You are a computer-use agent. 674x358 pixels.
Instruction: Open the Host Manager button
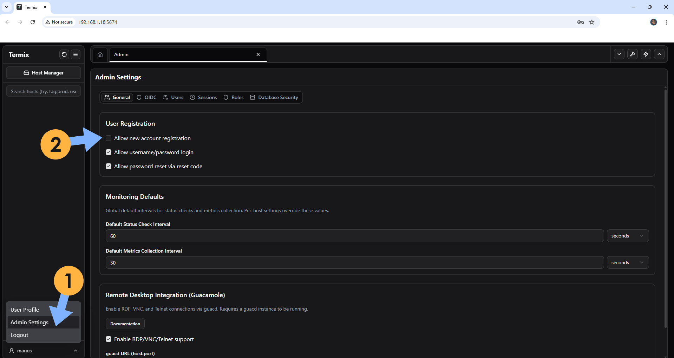coord(44,73)
